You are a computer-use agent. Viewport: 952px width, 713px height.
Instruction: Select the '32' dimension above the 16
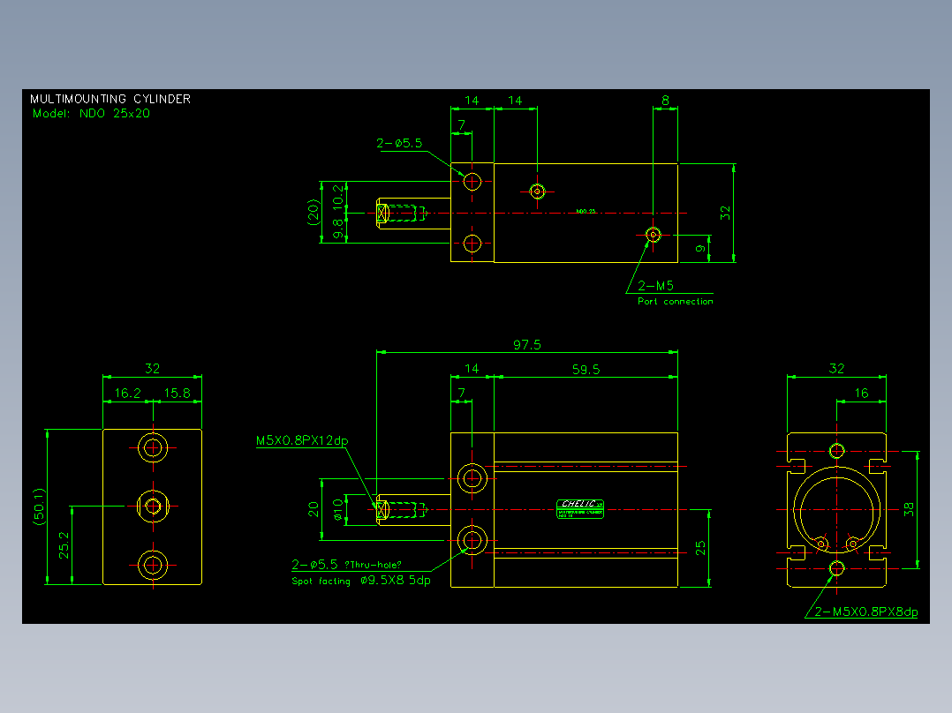(x=836, y=368)
